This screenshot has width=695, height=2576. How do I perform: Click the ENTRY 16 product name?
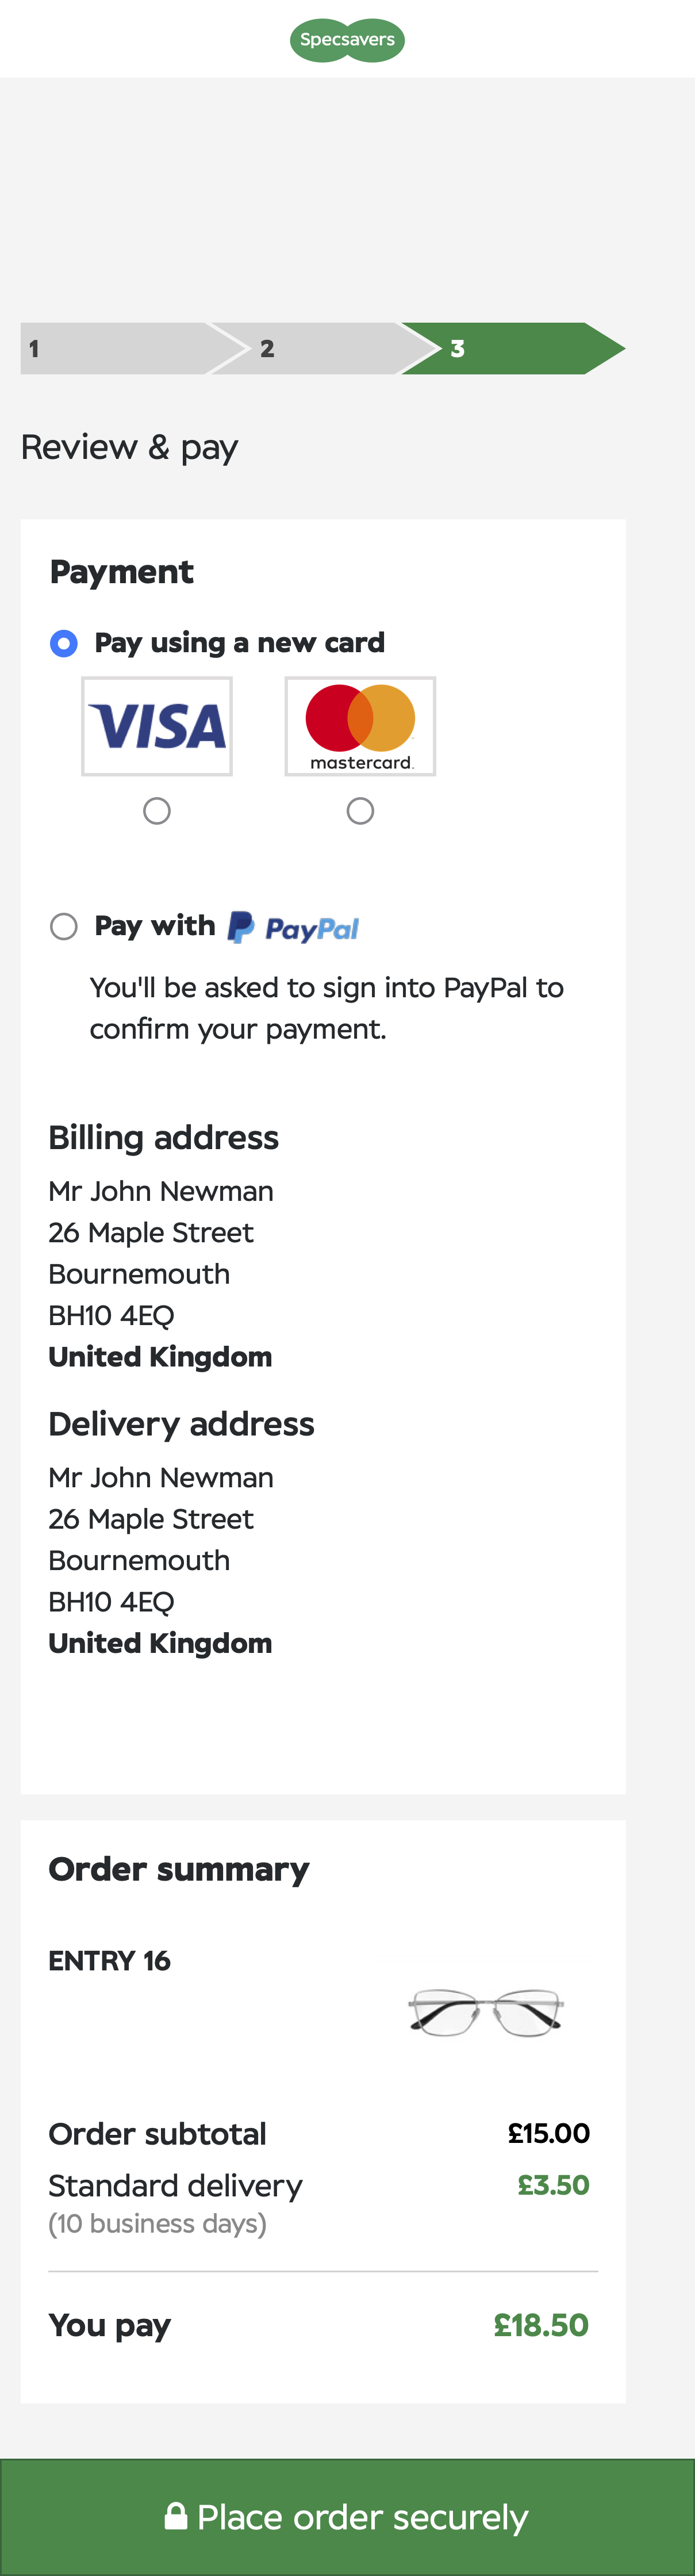(110, 1961)
